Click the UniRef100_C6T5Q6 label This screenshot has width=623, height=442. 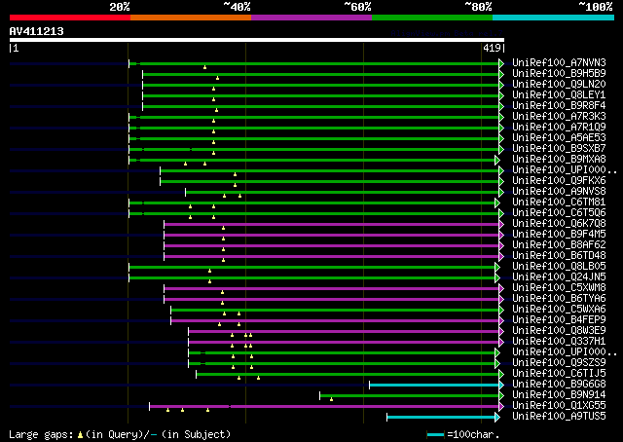pos(559,213)
